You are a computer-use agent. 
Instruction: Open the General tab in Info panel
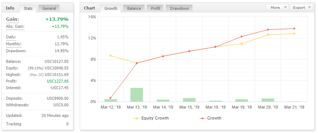[49, 8]
